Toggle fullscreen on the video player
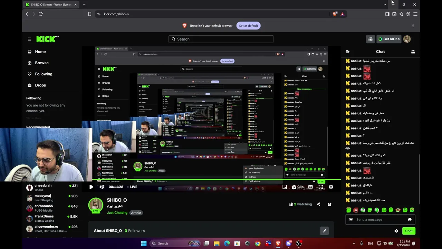This screenshot has height=249, width=442. [x=321, y=187]
